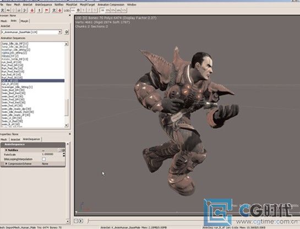Click the animation list scrollbar thumb
Viewport: 300px width, 229px height.
tap(67, 107)
